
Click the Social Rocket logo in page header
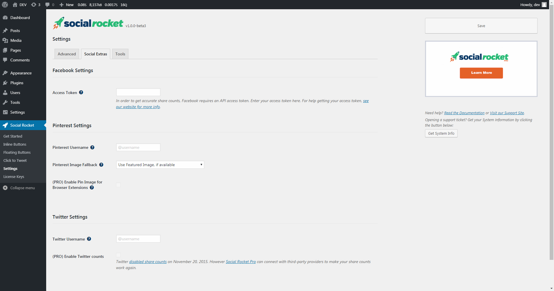pos(88,23)
